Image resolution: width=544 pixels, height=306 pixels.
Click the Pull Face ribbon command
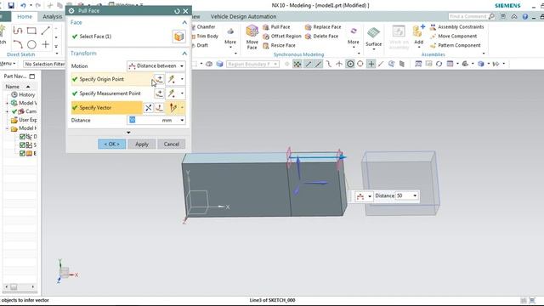[x=276, y=27]
